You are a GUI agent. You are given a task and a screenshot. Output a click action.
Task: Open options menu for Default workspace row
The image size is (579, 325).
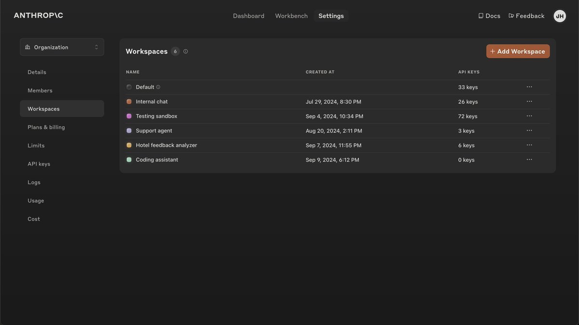tap(529, 87)
